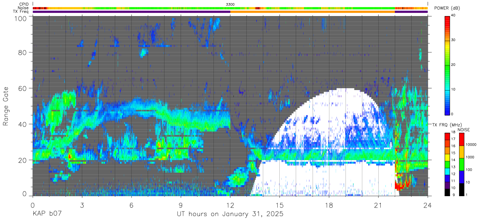Screen dimensions: 481x222
Task: Click the "12" hour tick on the time axis
Action: pos(230,205)
